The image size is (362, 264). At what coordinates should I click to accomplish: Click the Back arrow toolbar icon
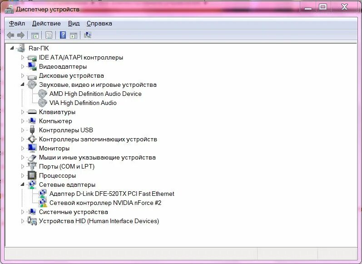[x=10, y=35]
